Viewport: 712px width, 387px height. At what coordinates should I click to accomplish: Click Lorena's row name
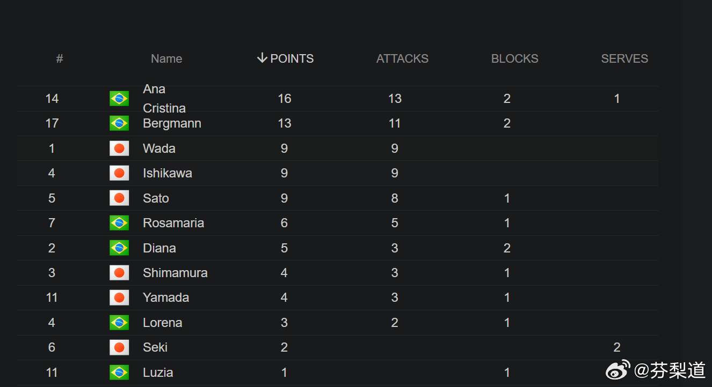163,323
